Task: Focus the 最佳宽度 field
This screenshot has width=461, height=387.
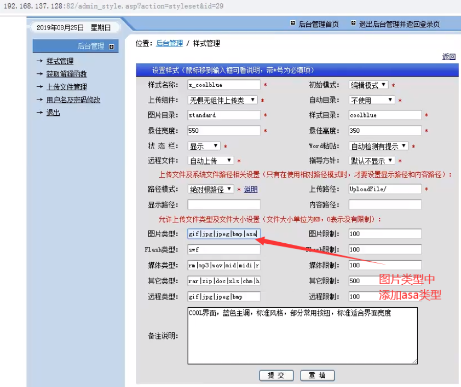Action: [x=224, y=131]
